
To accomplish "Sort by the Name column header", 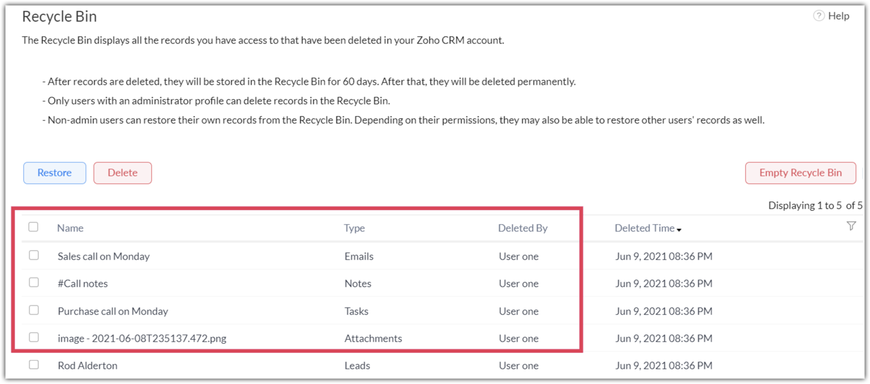I will coord(70,228).
